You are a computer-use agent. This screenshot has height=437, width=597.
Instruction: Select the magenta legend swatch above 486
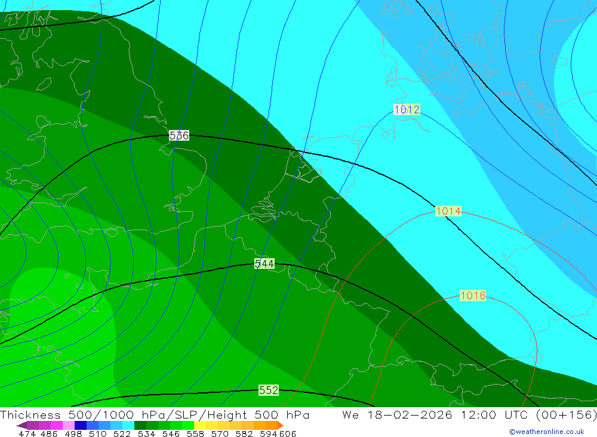[56, 425]
